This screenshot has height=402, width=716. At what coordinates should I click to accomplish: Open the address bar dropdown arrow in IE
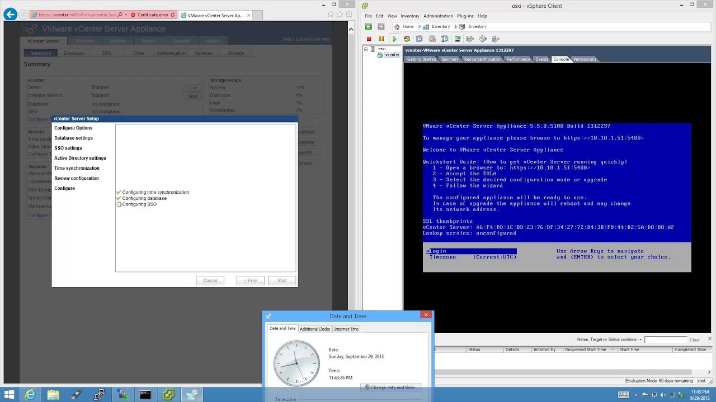[x=126, y=15]
